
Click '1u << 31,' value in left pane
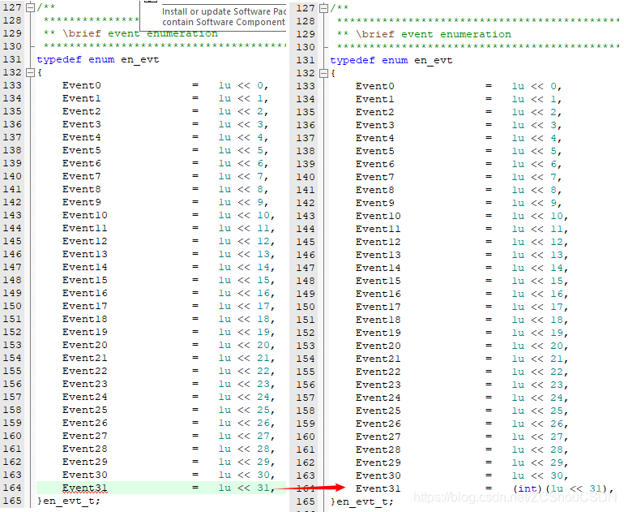tap(246, 488)
